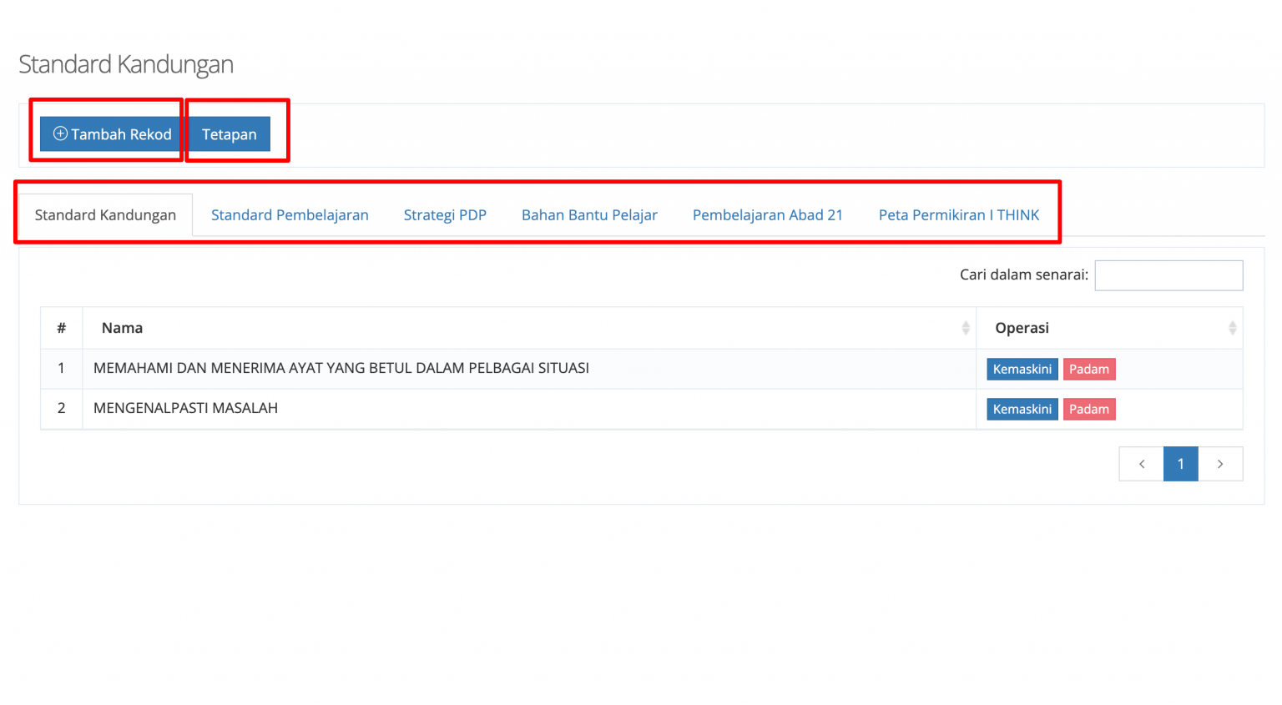The width and height of the screenshot is (1282, 705).
Task: Open the Strategi PDP tab
Action: (445, 215)
